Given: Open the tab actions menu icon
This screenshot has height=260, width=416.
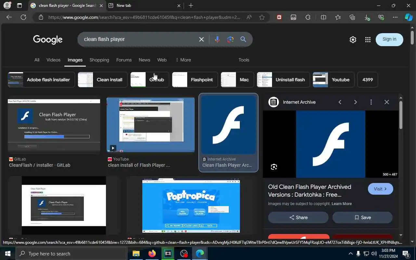Looking at the screenshot, I should (19, 6).
